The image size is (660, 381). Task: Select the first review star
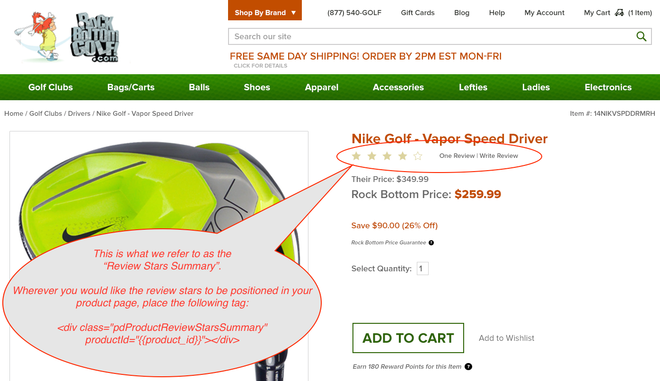coord(356,156)
